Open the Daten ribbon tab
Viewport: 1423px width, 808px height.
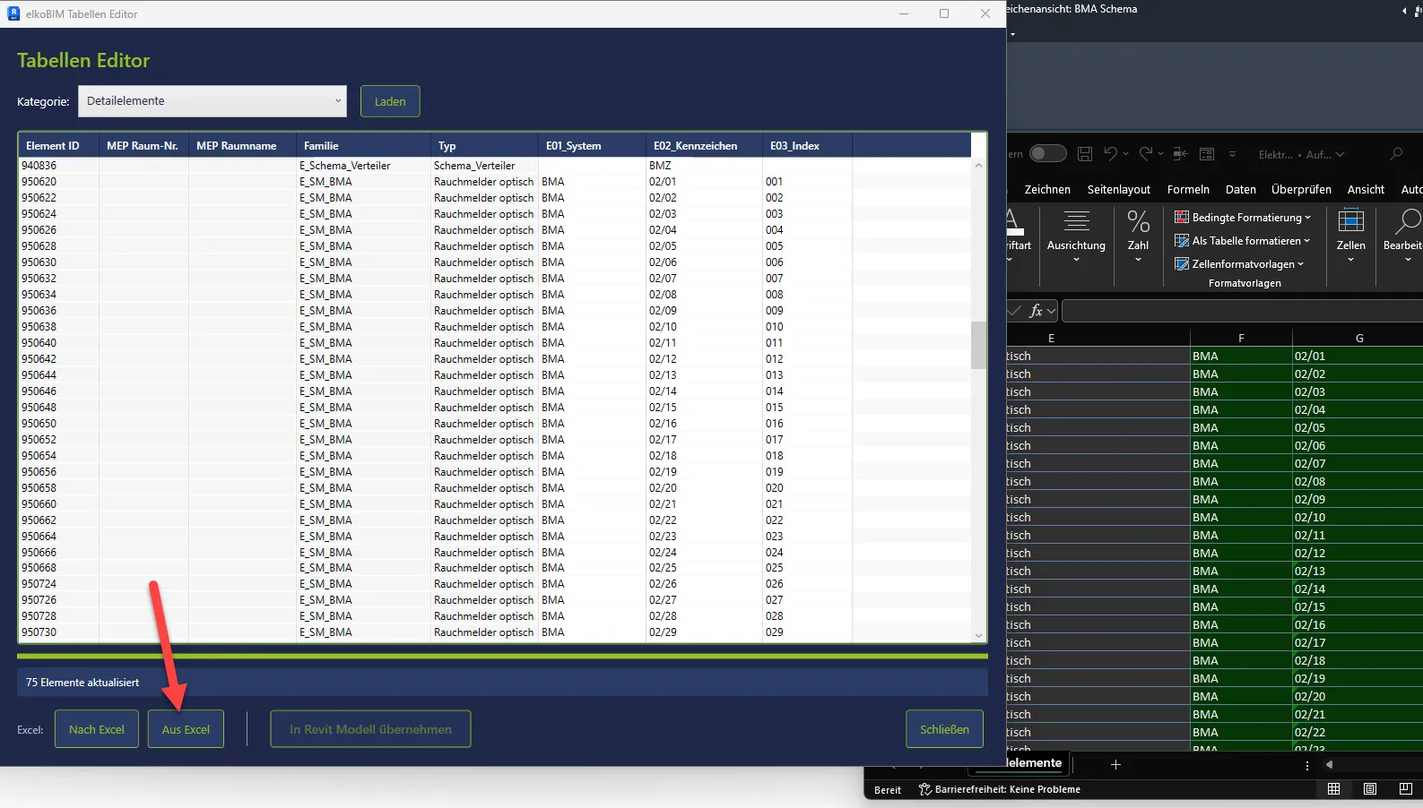pyautogui.click(x=1241, y=190)
